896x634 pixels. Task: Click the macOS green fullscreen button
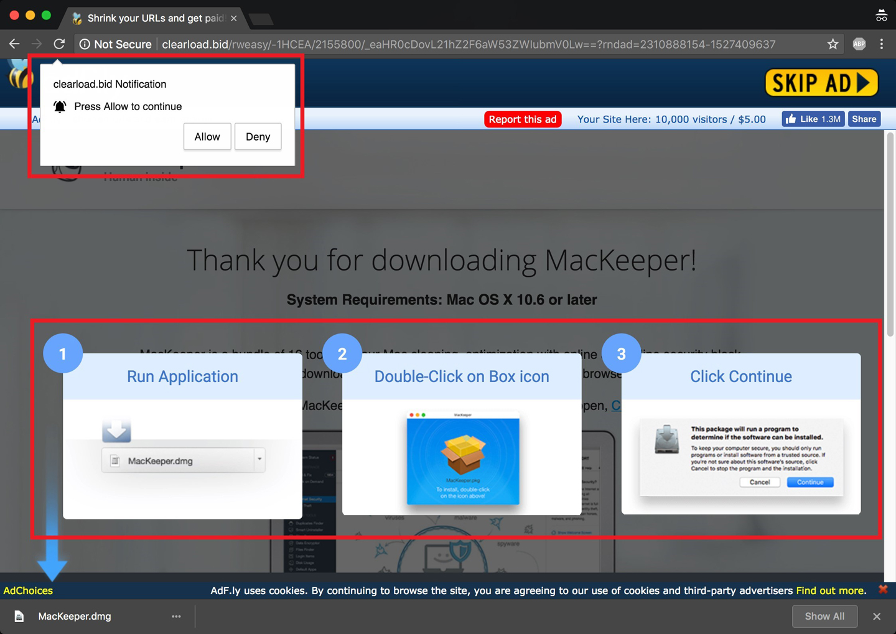[46, 16]
